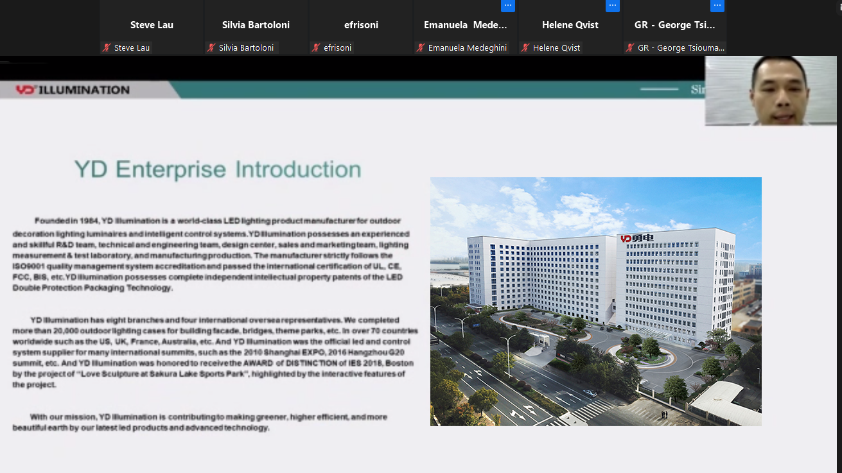Open the more menu on George's tile
This screenshot has width=842, height=473.
coord(717,6)
